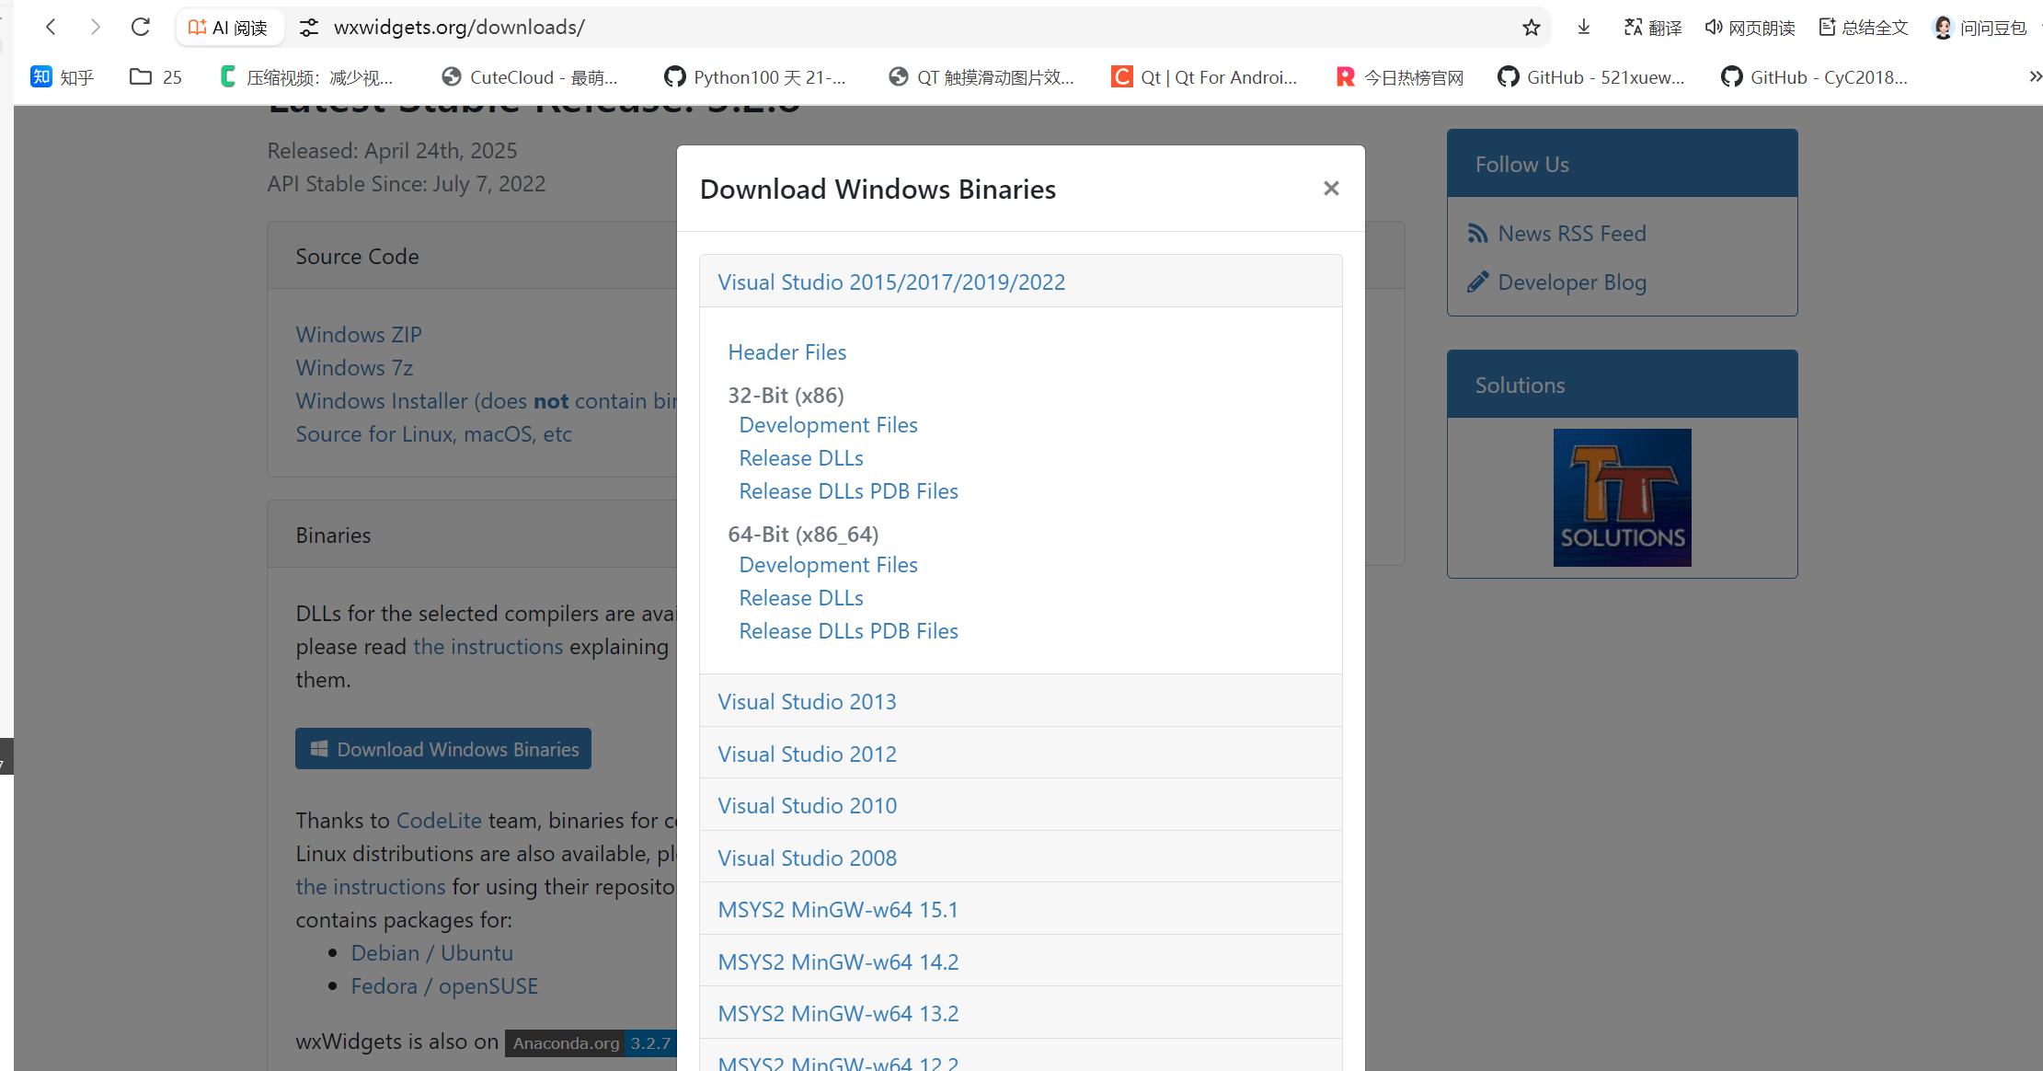Screen dimensions: 2043x1071
Task: Open Header Files download link
Action: pos(786,351)
